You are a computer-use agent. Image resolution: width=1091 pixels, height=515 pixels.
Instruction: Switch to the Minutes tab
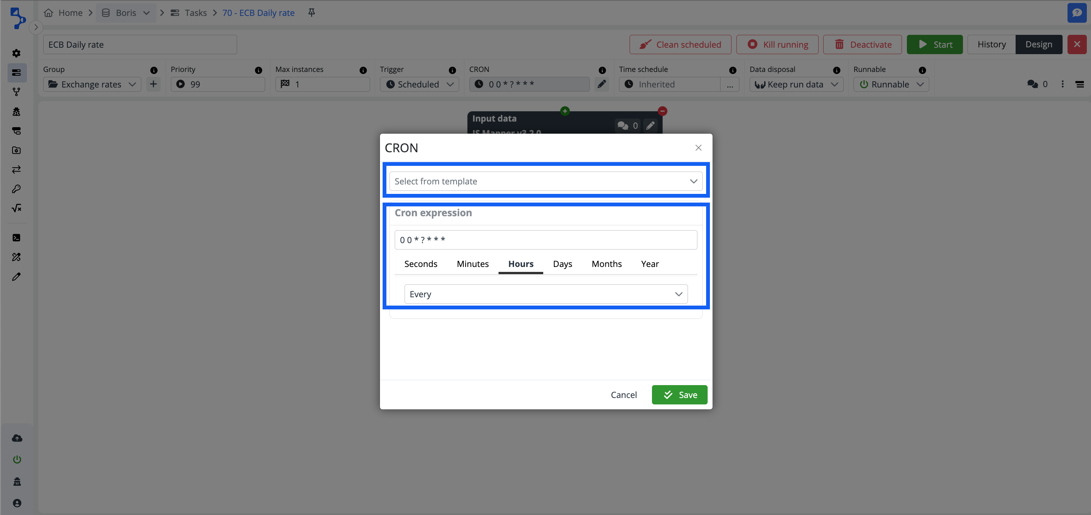(x=473, y=264)
